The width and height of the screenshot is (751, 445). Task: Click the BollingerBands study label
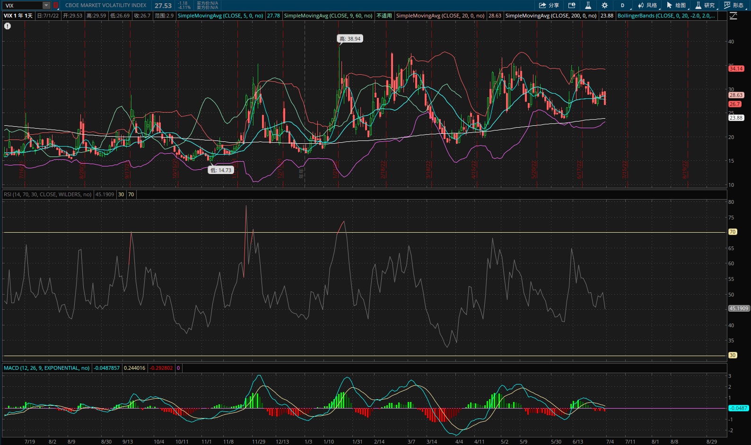666,16
